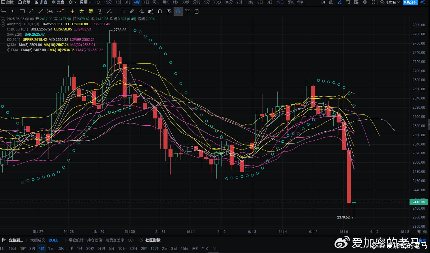This screenshot has width=430, height=253.
Task: Select the horizontal ray line tool
Action: point(13,11)
